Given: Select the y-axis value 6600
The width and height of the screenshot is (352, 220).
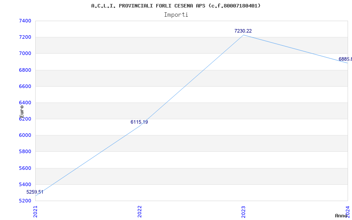Looking at the screenshot, I should click(x=25, y=86).
